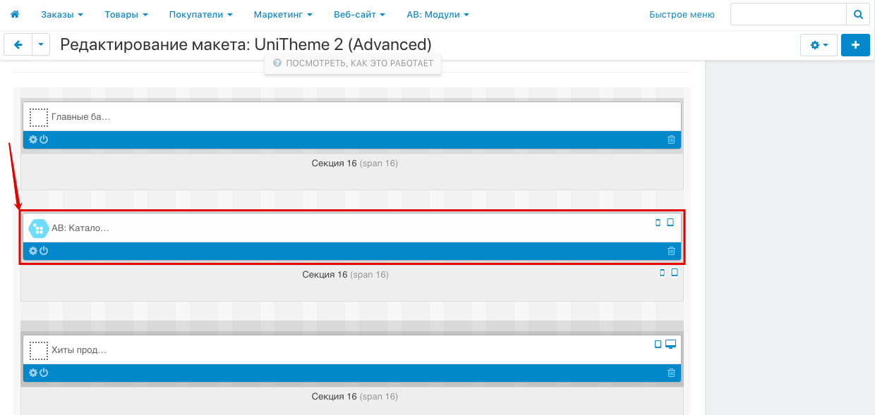The height and width of the screenshot is (415, 875).
Task: Click desktop device icon on Хиты прод… block
Action: [x=670, y=345]
